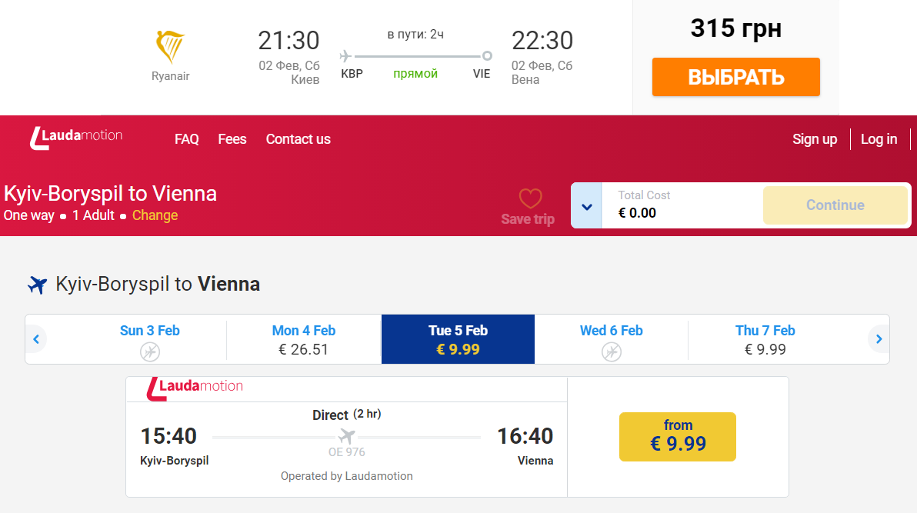Select the Mon 4 Feb date tab

[304, 339]
